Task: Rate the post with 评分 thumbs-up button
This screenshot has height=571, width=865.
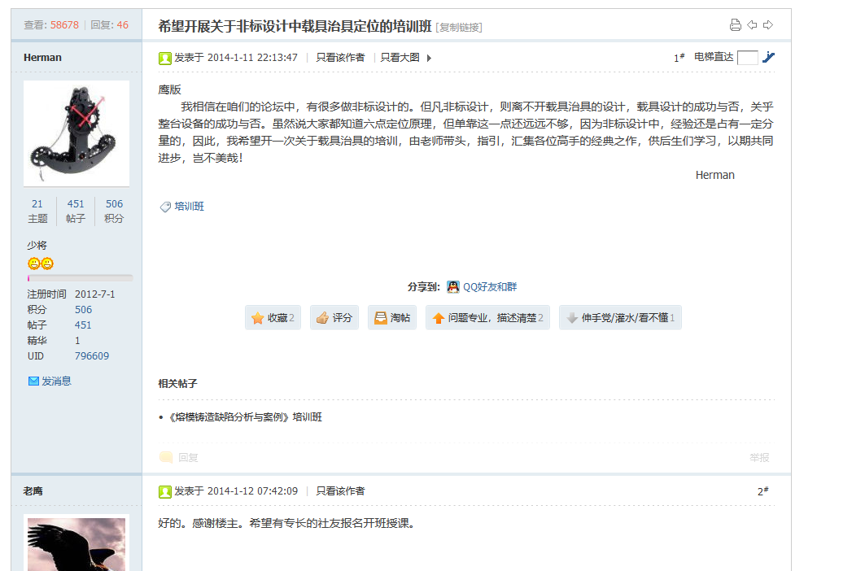Action: click(334, 318)
